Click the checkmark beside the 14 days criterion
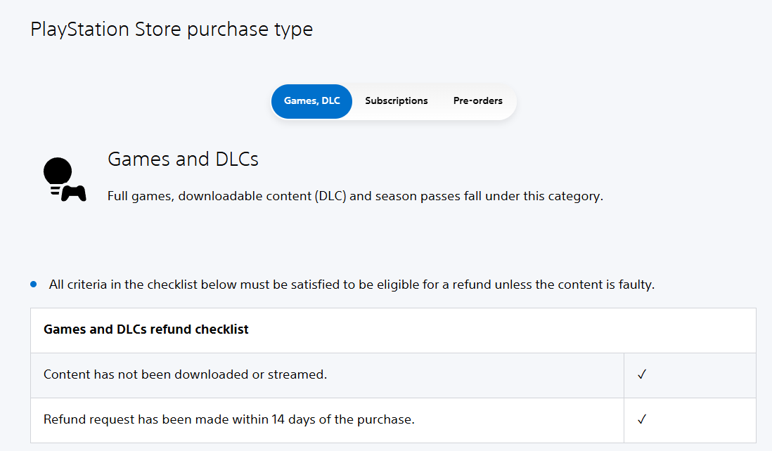This screenshot has width=772, height=451. (641, 420)
